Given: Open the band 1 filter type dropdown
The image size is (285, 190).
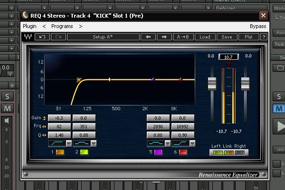Looking at the screenshot, I should point(69,143).
